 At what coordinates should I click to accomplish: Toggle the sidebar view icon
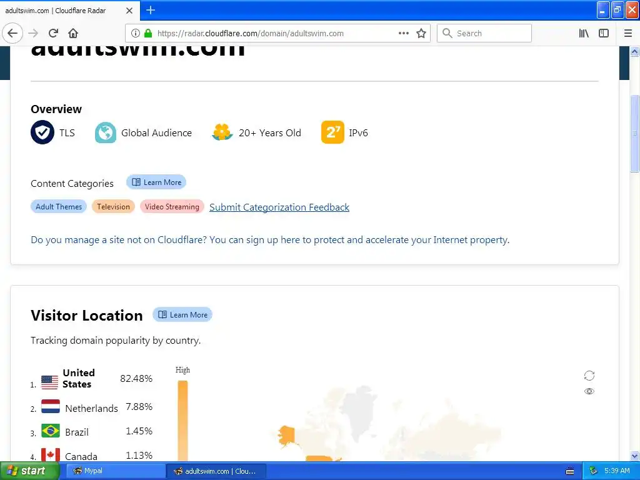[x=604, y=33]
